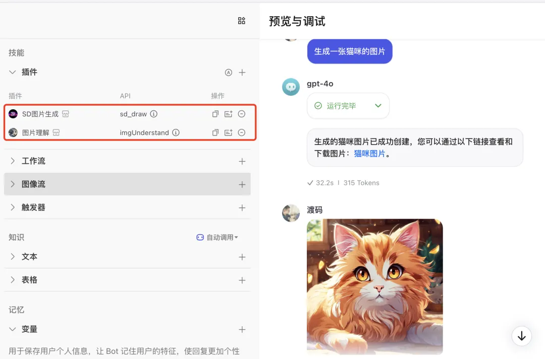Open the auto-call icon next to the plus in 插件
The width and height of the screenshot is (545, 359).
pyautogui.click(x=228, y=72)
